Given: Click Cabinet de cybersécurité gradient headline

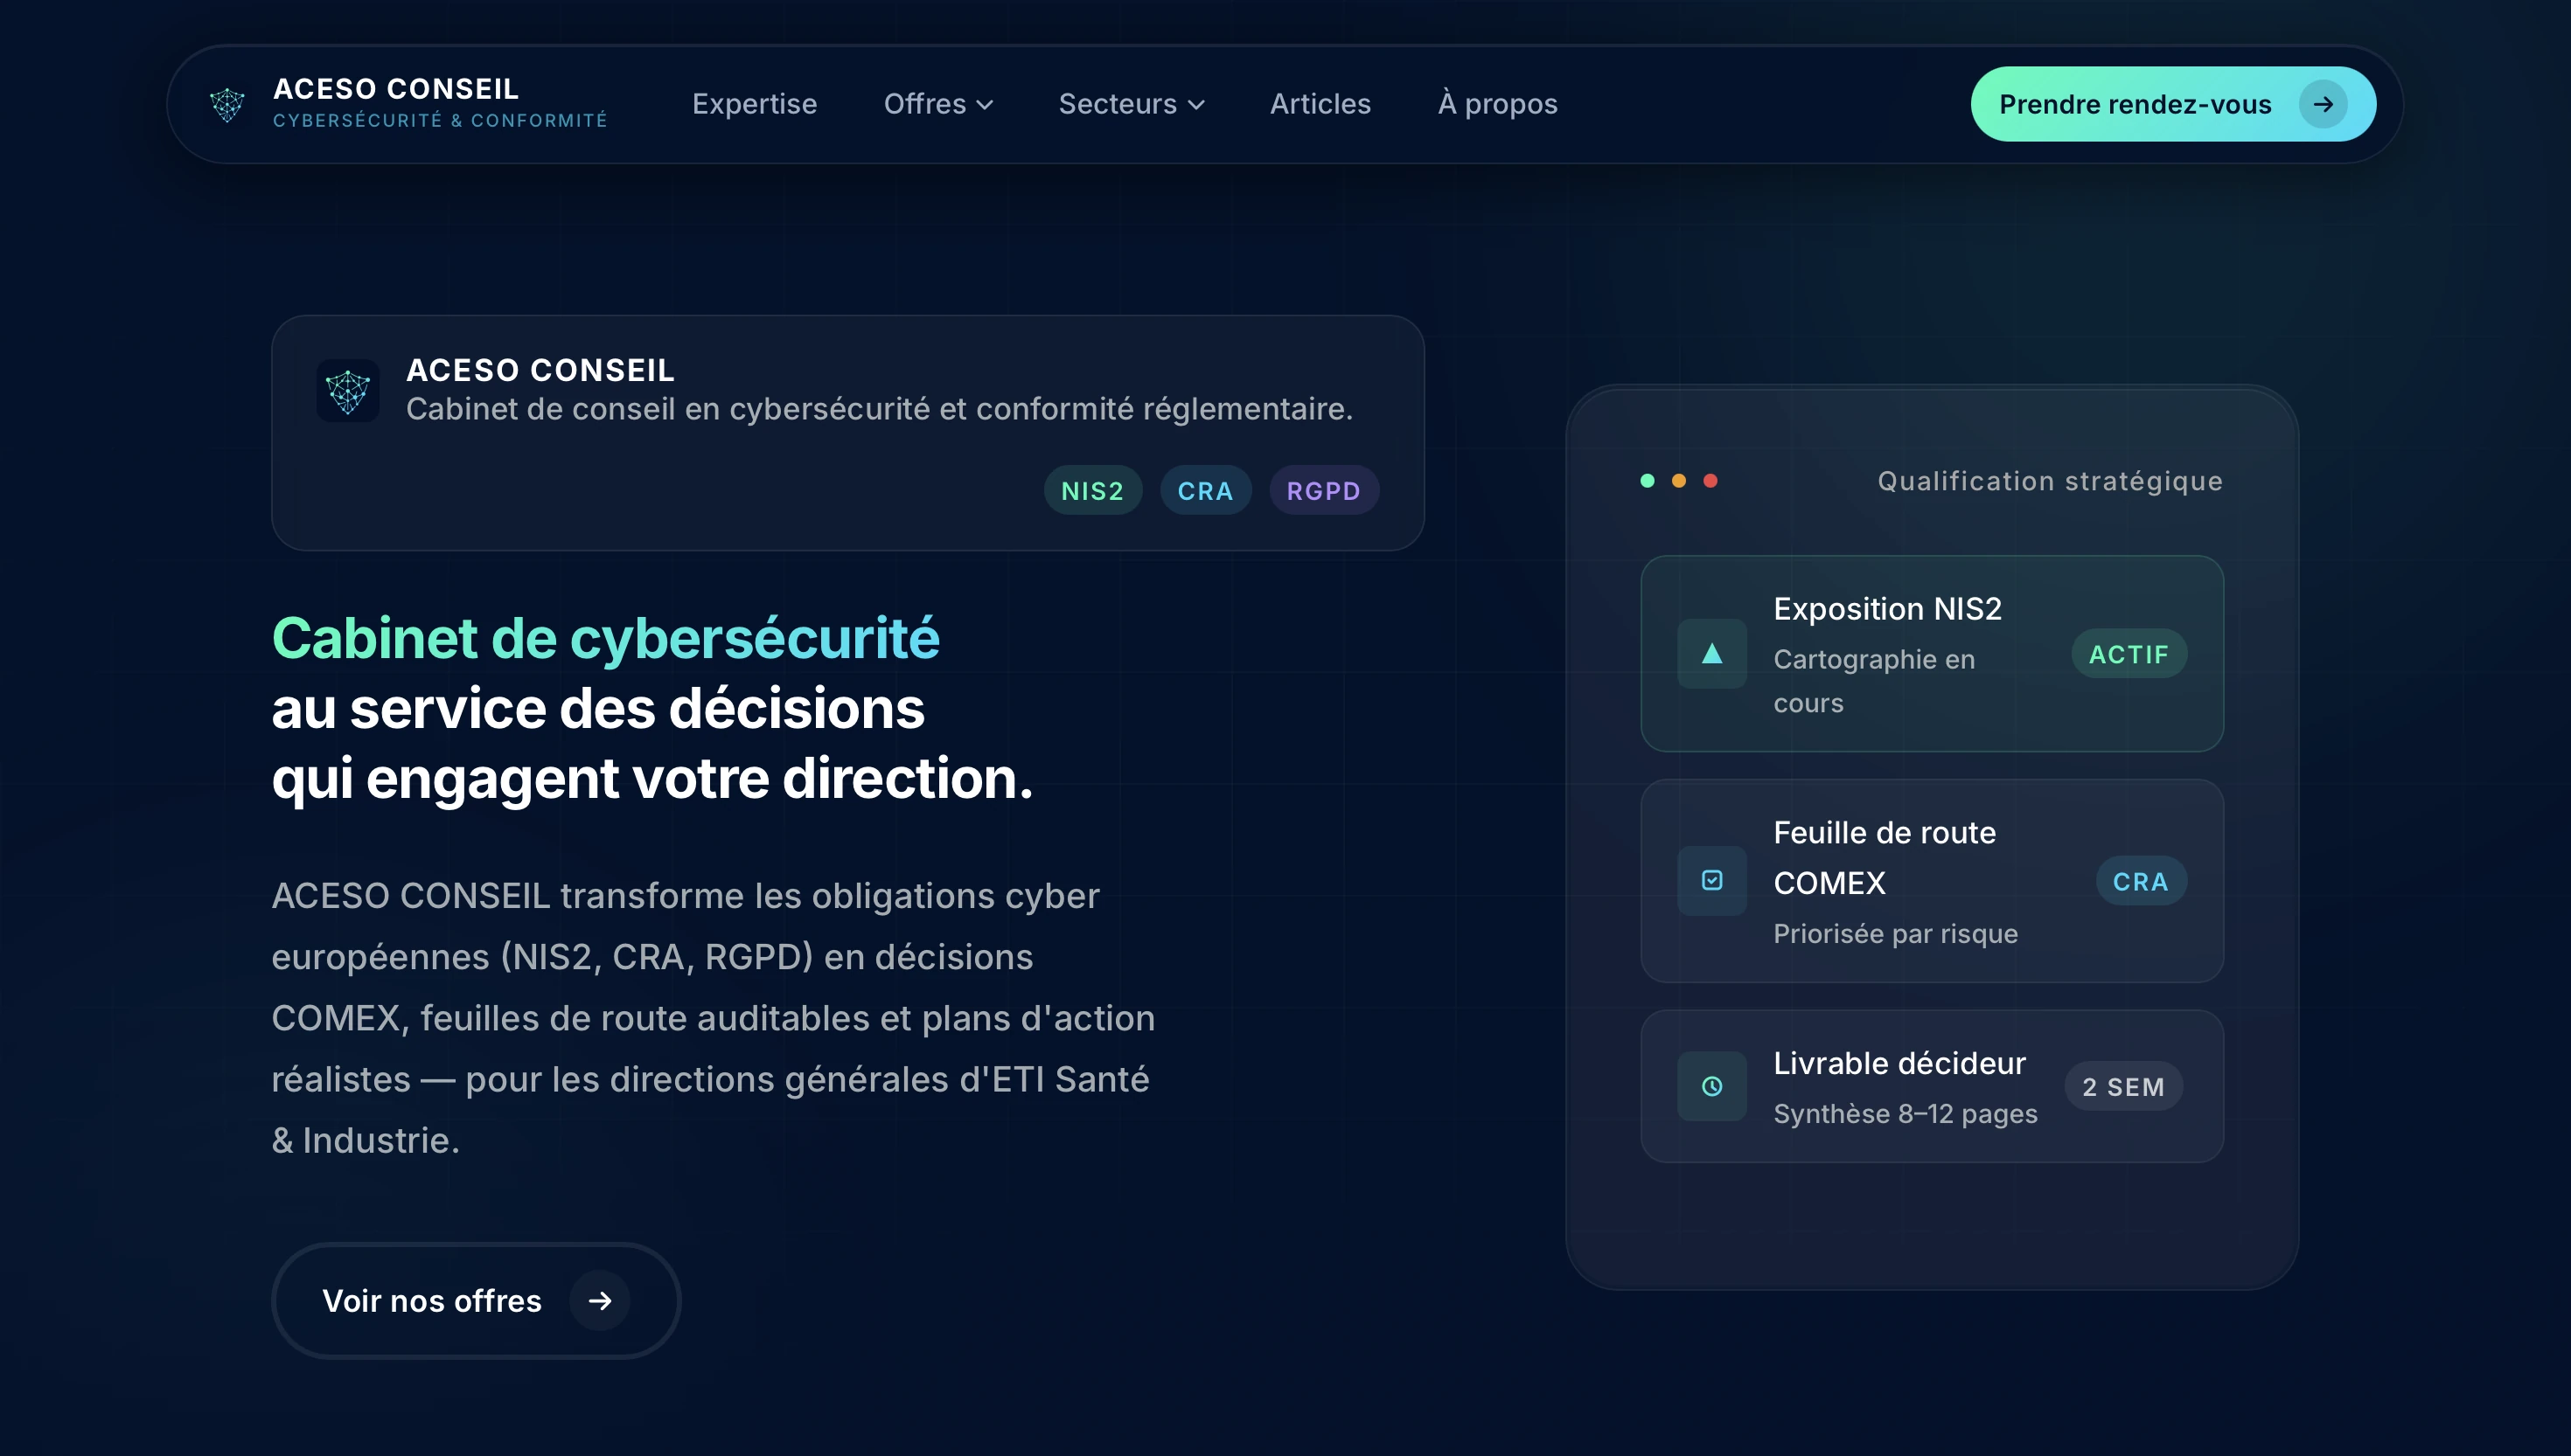Looking at the screenshot, I should [605, 638].
